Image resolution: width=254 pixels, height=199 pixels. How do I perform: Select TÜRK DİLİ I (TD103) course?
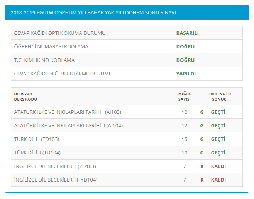37,139
